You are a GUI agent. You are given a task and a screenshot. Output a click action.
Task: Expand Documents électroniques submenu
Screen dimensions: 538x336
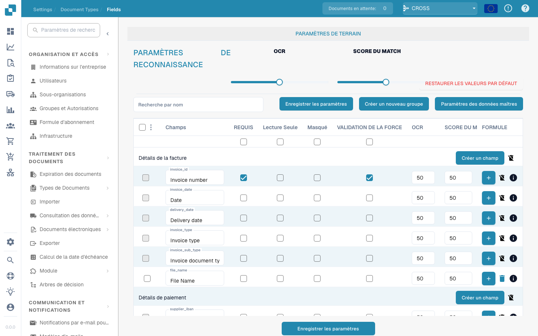click(108, 230)
